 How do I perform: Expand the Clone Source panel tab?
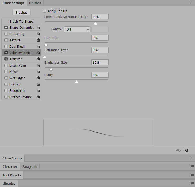pyautogui.click(x=12, y=158)
